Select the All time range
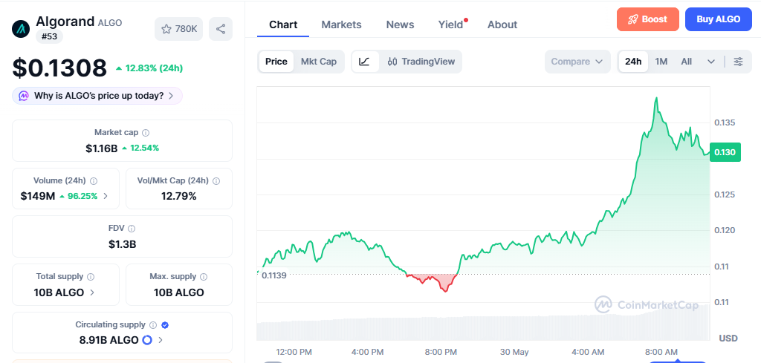 pyautogui.click(x=686, y=62)
